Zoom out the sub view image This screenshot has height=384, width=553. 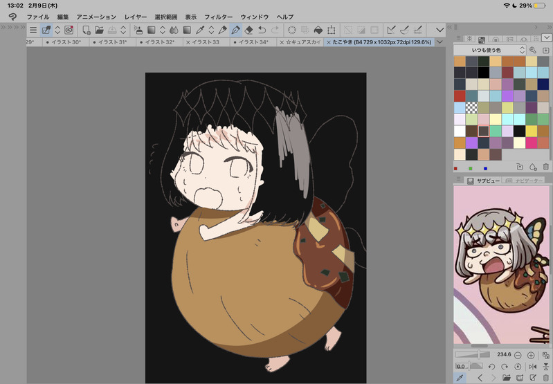click(x=518, y=355)
